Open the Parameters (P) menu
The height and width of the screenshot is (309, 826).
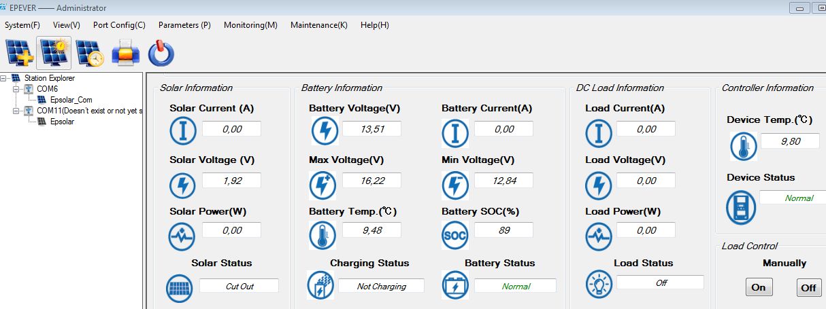point(184,25)
